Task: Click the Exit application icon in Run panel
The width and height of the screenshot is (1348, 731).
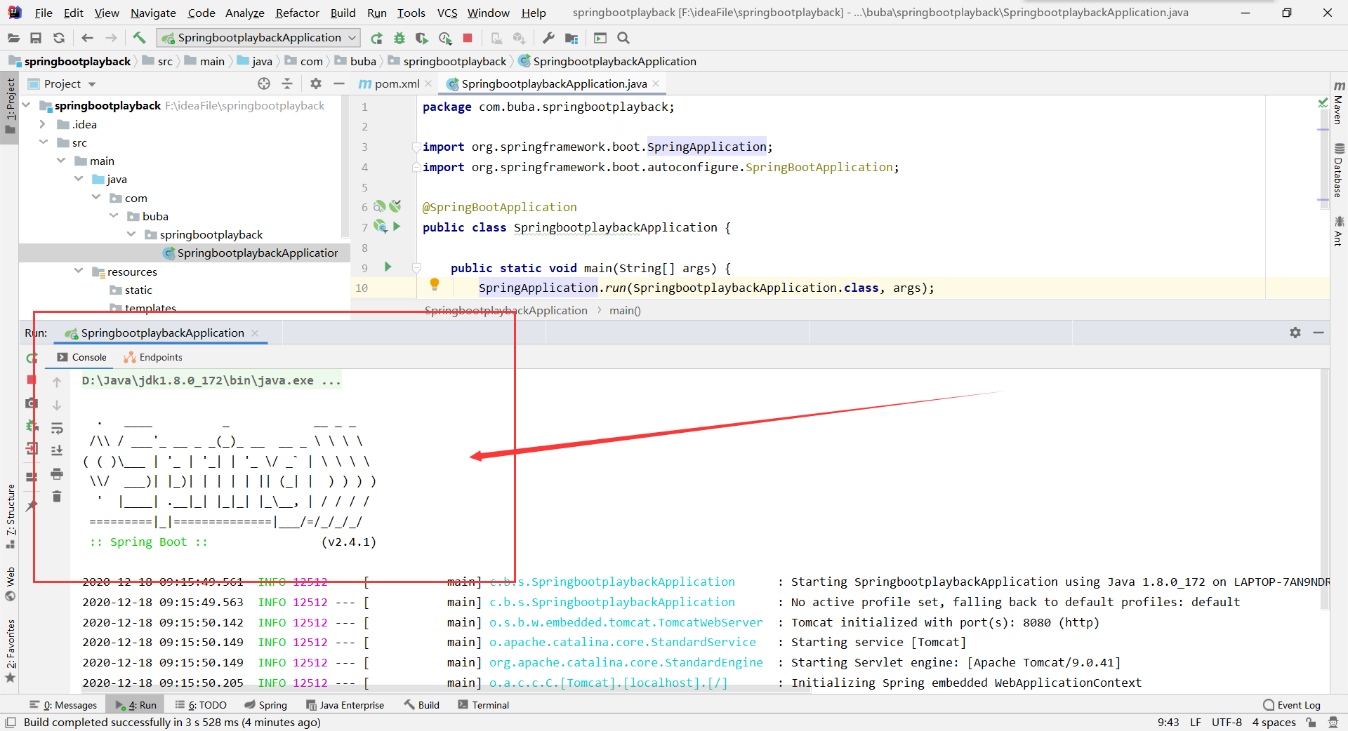Action: pyautogui.click(x=32, y=448)
